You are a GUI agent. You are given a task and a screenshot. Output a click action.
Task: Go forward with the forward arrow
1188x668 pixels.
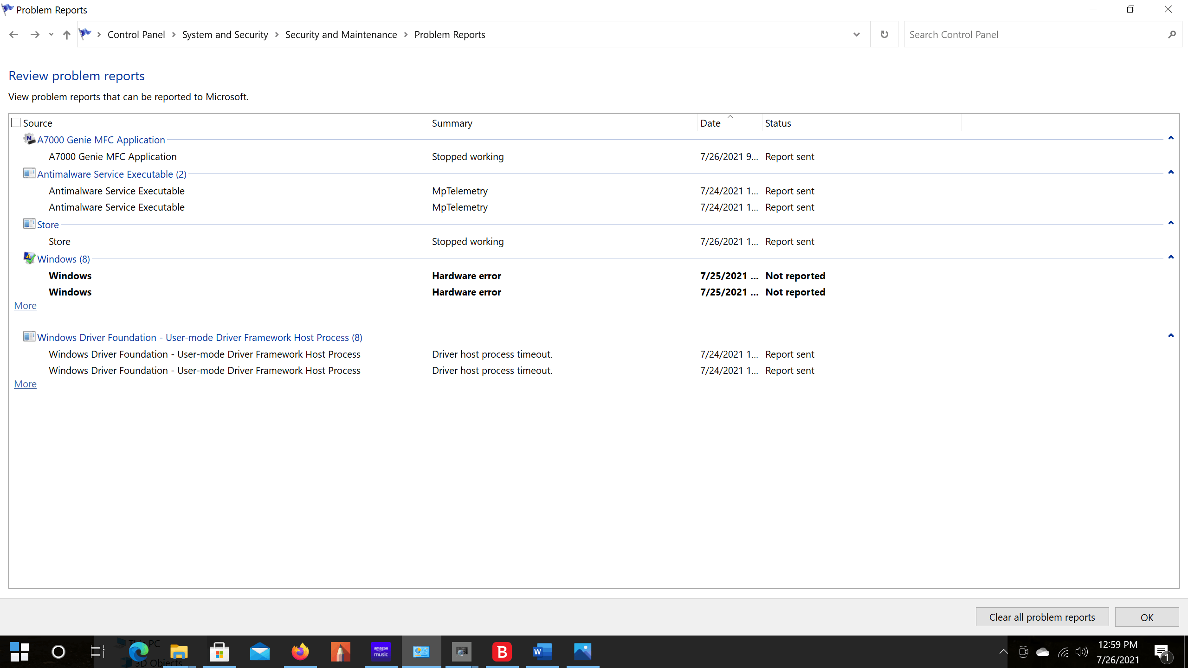[35, 34]
